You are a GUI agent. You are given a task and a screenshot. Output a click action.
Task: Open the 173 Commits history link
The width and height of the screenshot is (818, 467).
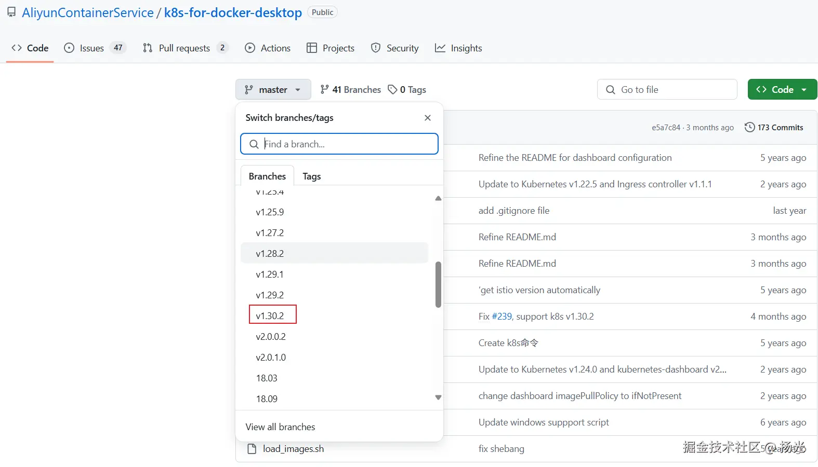(x=774, y=127)
